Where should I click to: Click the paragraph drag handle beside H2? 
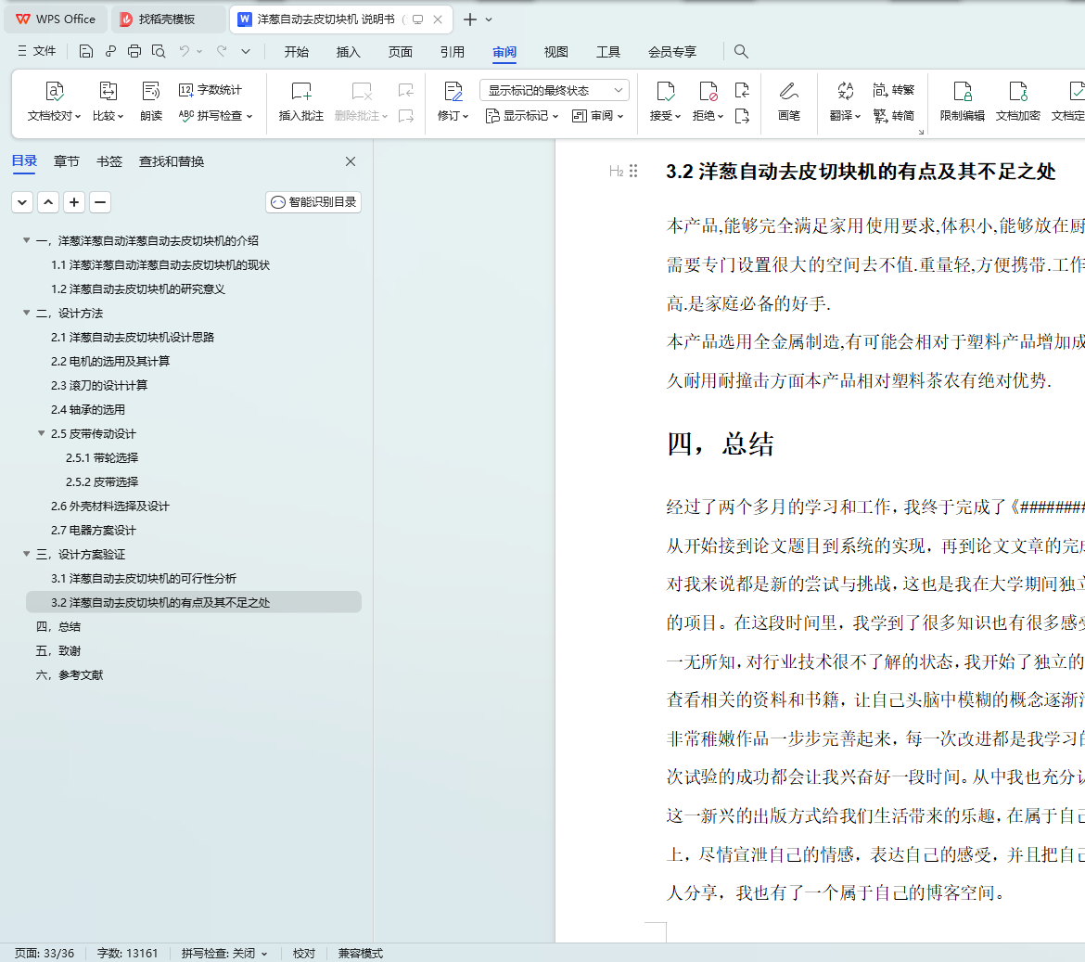[x=633, y=171]
